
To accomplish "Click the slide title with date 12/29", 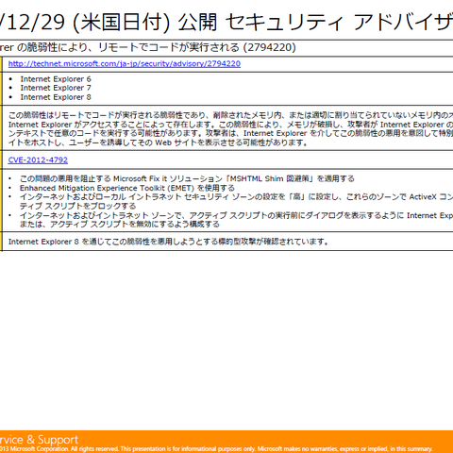I will coord(226,23).
